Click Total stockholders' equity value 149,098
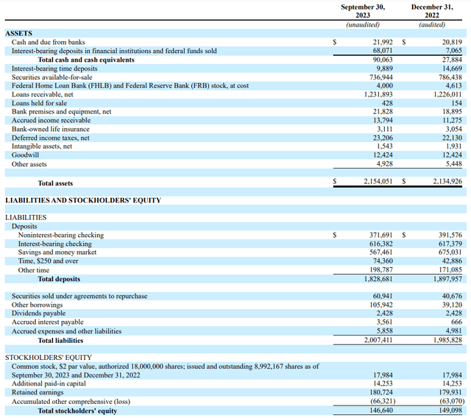 pyautogui.click(x=450, y=410)
